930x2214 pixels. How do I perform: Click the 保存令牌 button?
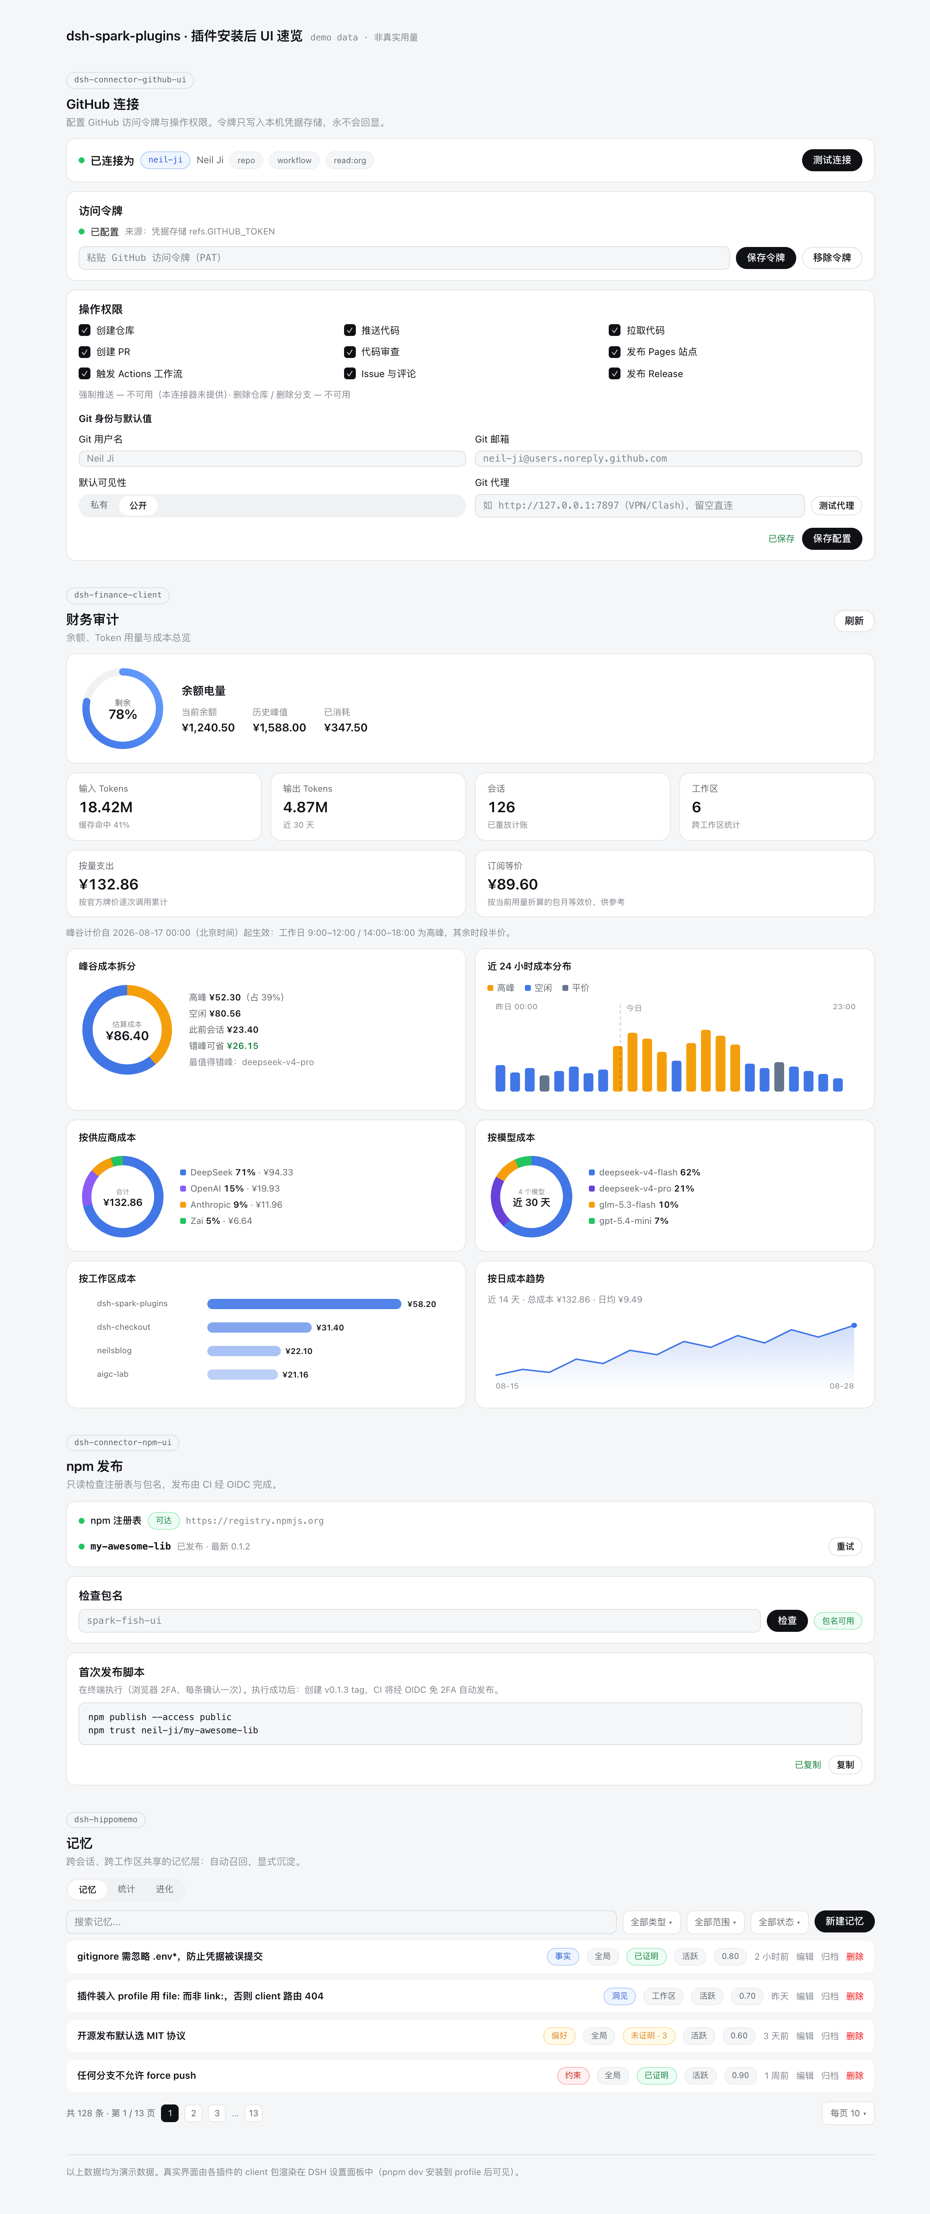(766, 258)
